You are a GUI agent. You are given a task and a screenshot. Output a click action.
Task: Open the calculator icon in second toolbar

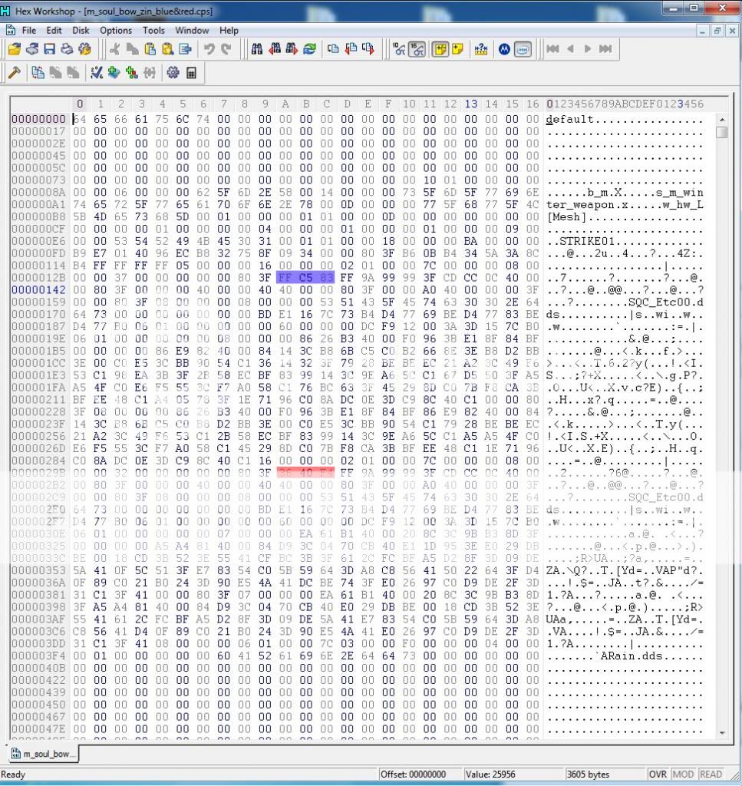click(191, 73)
